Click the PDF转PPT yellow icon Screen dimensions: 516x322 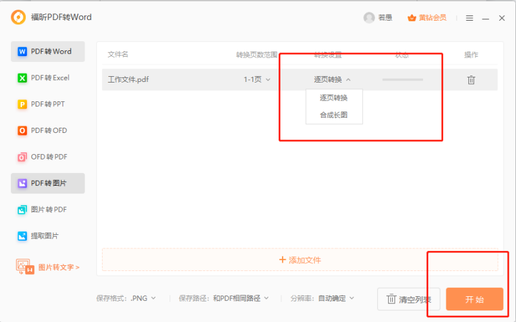[x=23, y=105]
